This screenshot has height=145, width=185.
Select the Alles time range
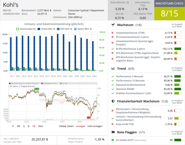coord(40,126)
